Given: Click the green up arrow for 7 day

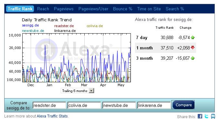Looking at the screenshot, I should 193,37.
